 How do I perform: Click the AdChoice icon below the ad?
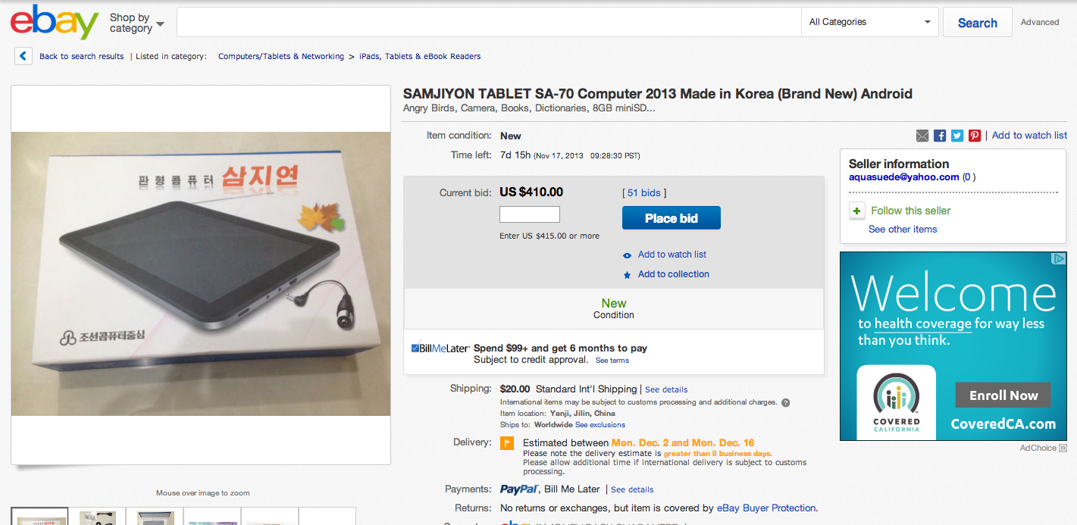1063,448
